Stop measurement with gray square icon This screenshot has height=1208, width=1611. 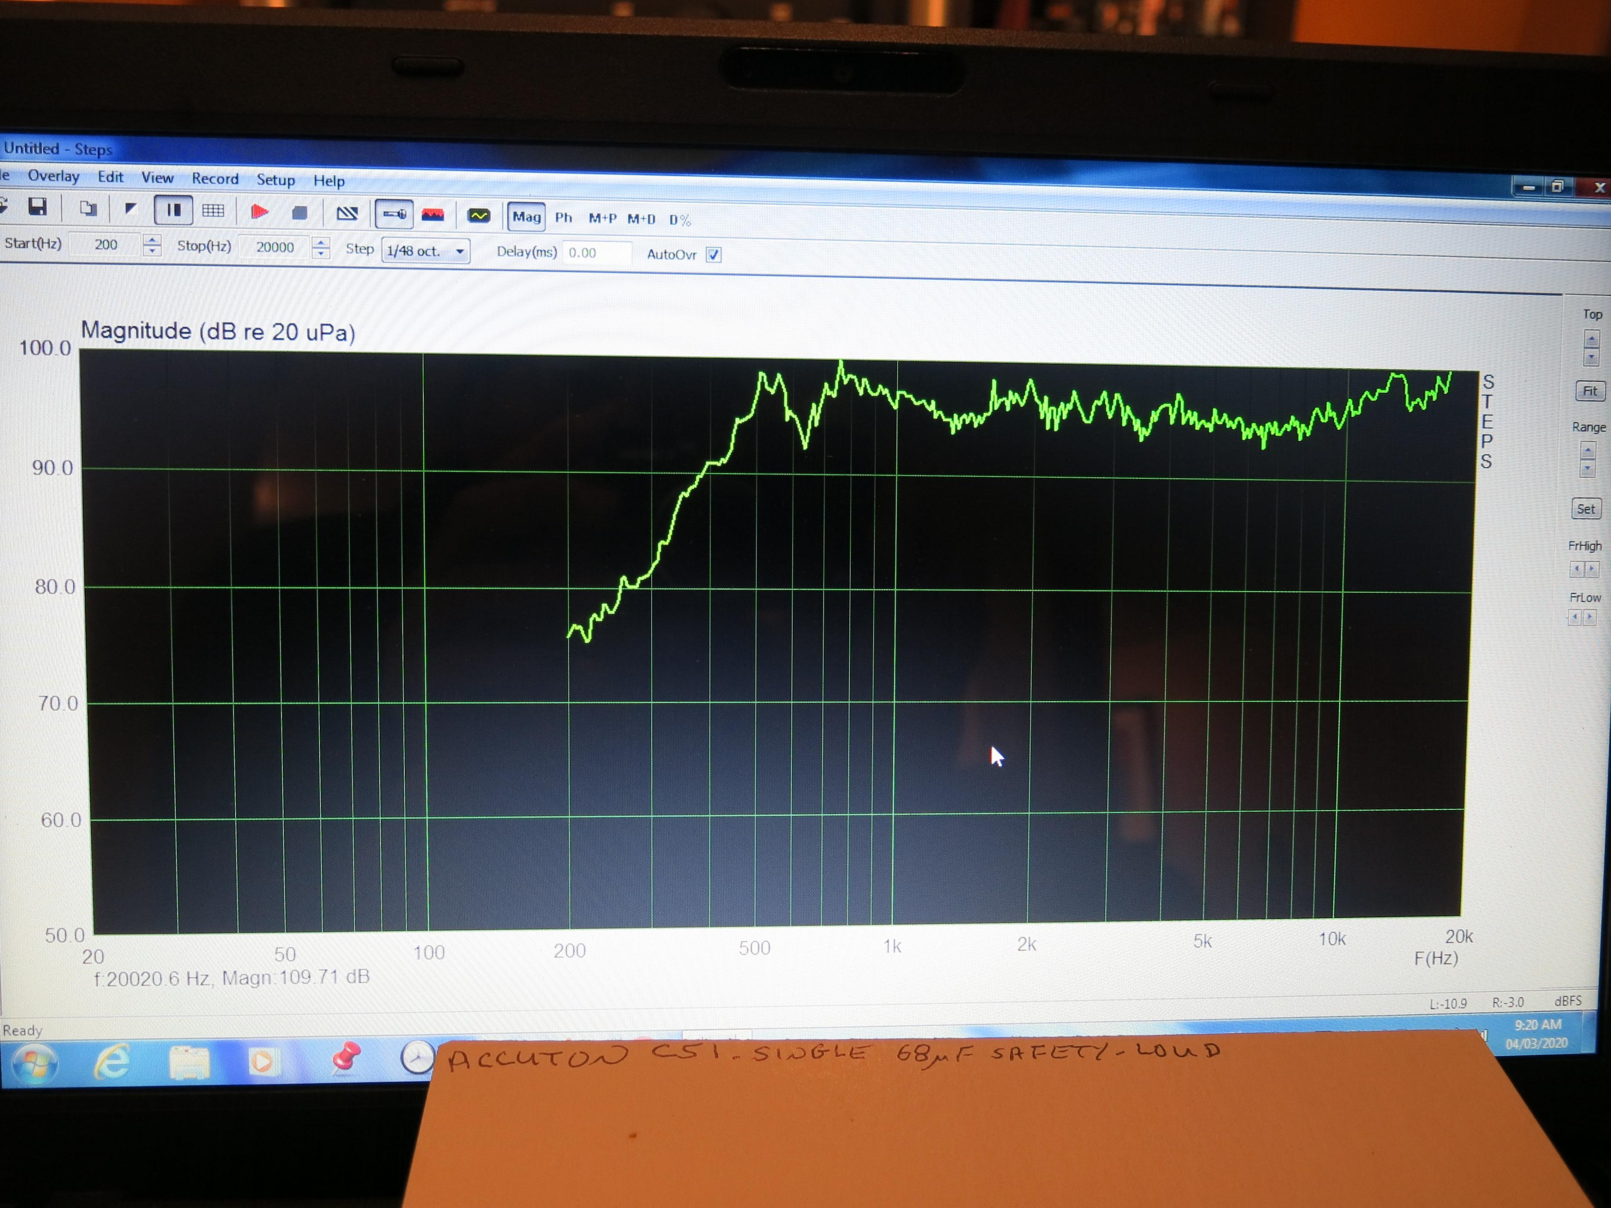300,213
